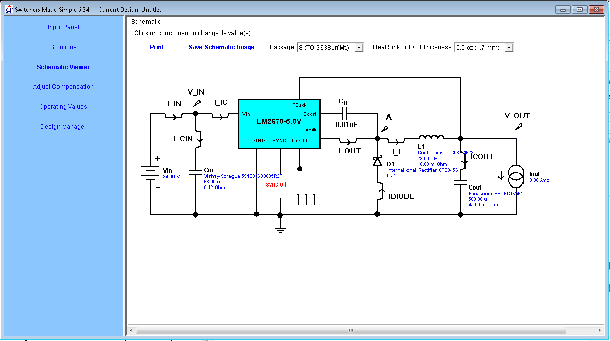
Task: Click the International Rectifier 6TQ045S diode text
Action: click(x=422, y=170)
